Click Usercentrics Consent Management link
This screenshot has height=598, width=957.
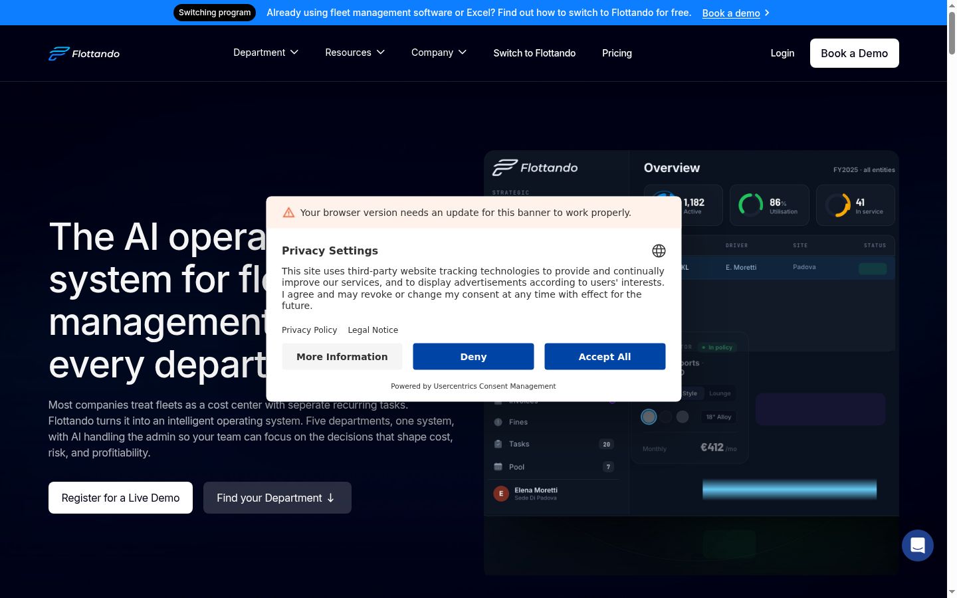(x=494, y=386)
